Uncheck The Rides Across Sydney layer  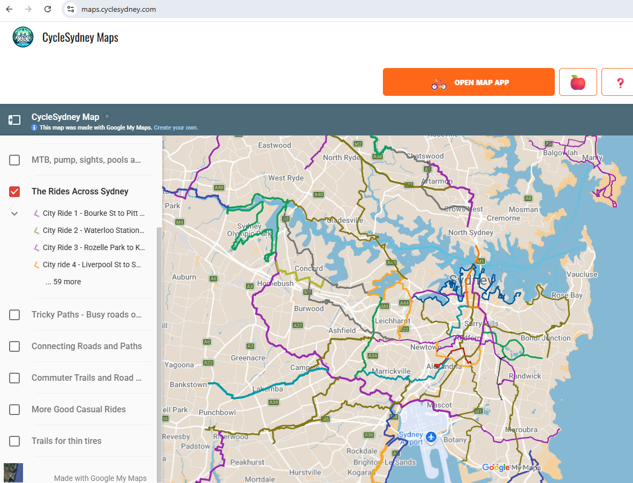pos(14,191)
